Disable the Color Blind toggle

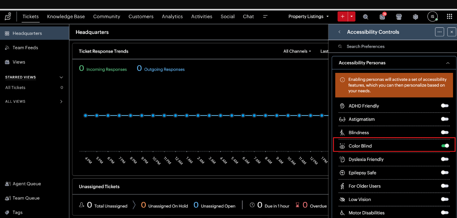point(445,146)
